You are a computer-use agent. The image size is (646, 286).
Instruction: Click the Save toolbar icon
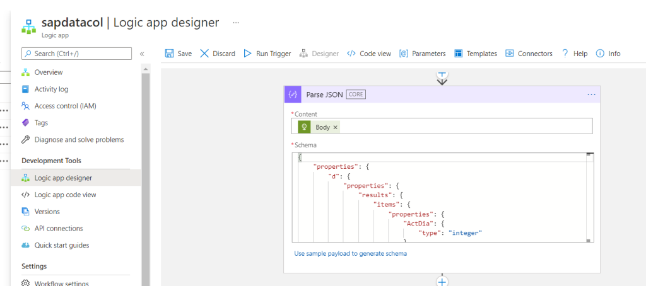pos(169,54)
